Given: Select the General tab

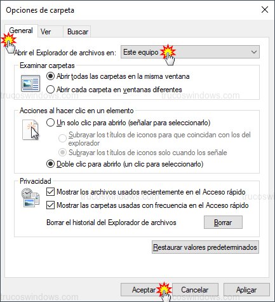Looking at the screenshot, I should pos(21,31).
